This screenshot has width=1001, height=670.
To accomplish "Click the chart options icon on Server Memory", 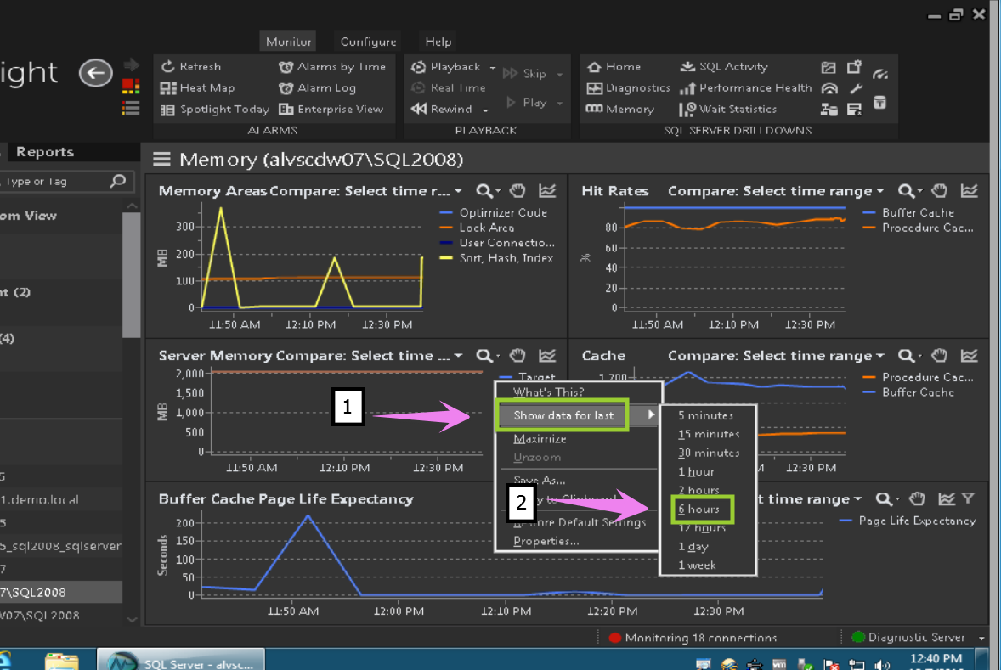I will [x=547, y=356].
